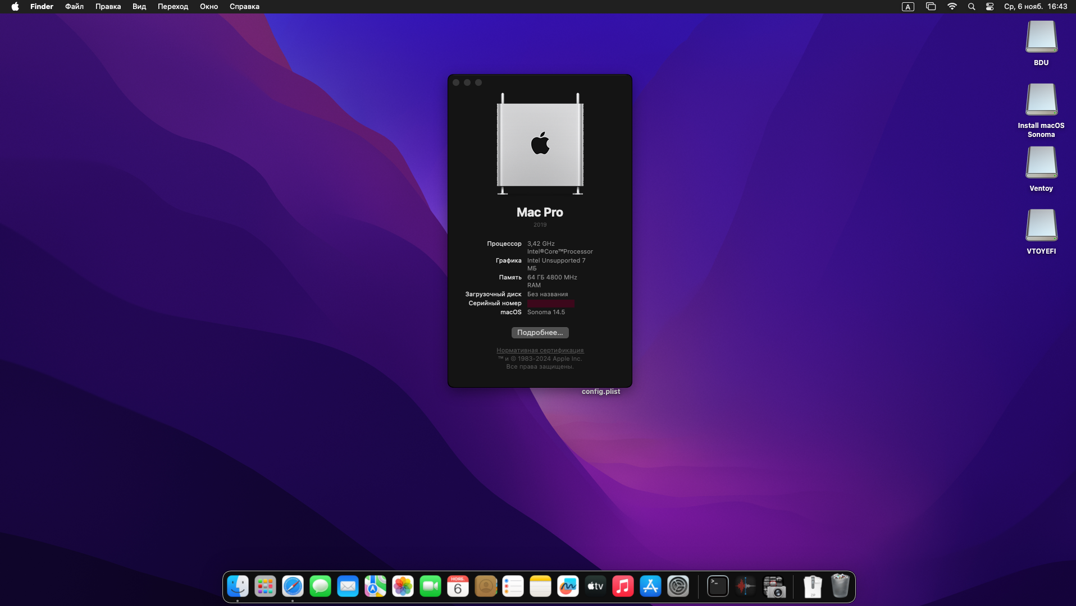1076x606 pixels.
Task: Click the Sonoma 14.5 version text
Action: click(x=546, y=313)
